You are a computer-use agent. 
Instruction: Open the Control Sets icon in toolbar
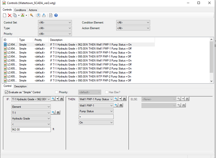click(x=22, y=15)
